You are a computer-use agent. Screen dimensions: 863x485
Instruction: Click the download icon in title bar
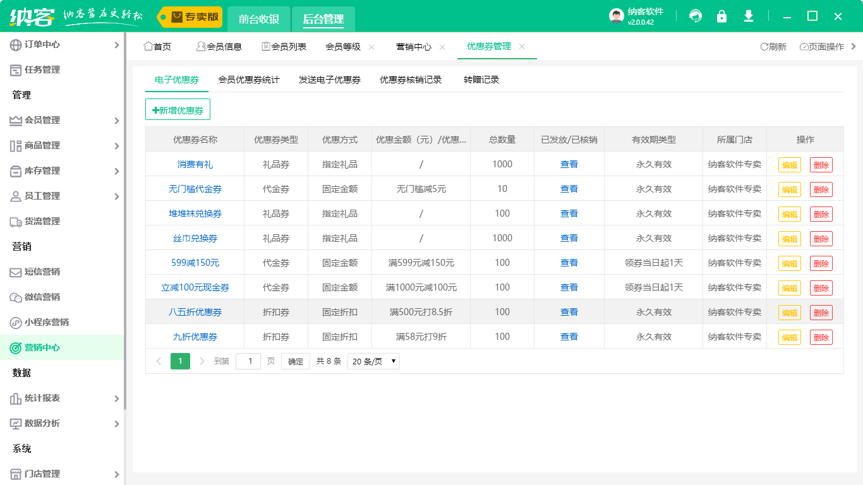tap(749, 16)
